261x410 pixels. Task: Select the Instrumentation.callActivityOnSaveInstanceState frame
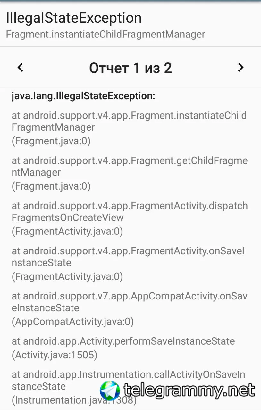tap(128, 381)
